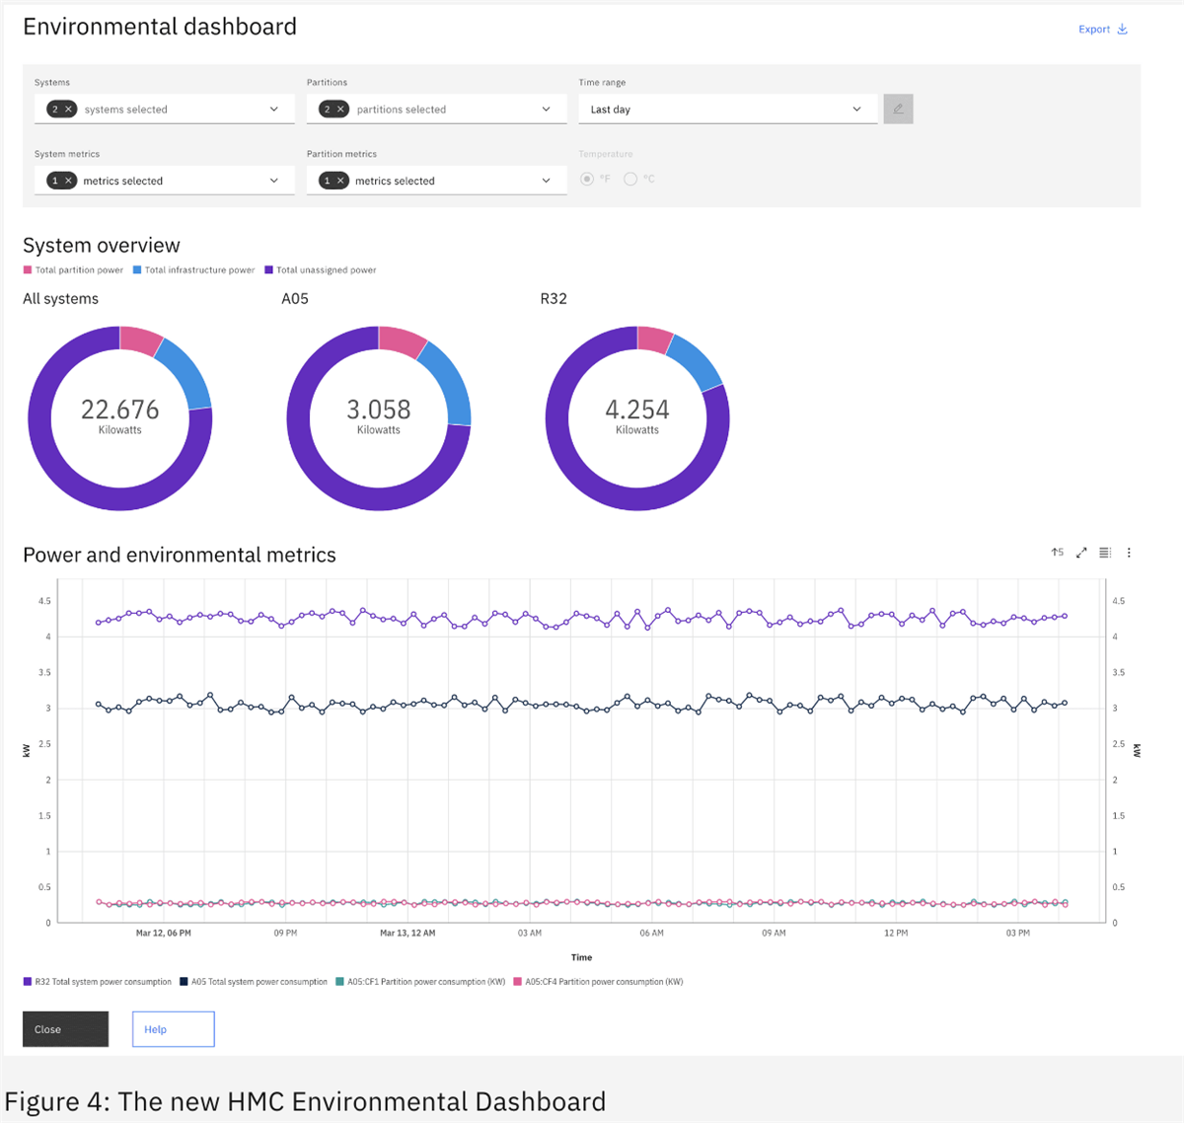
Task: Click the Close button
Action: click(65, 1029)
